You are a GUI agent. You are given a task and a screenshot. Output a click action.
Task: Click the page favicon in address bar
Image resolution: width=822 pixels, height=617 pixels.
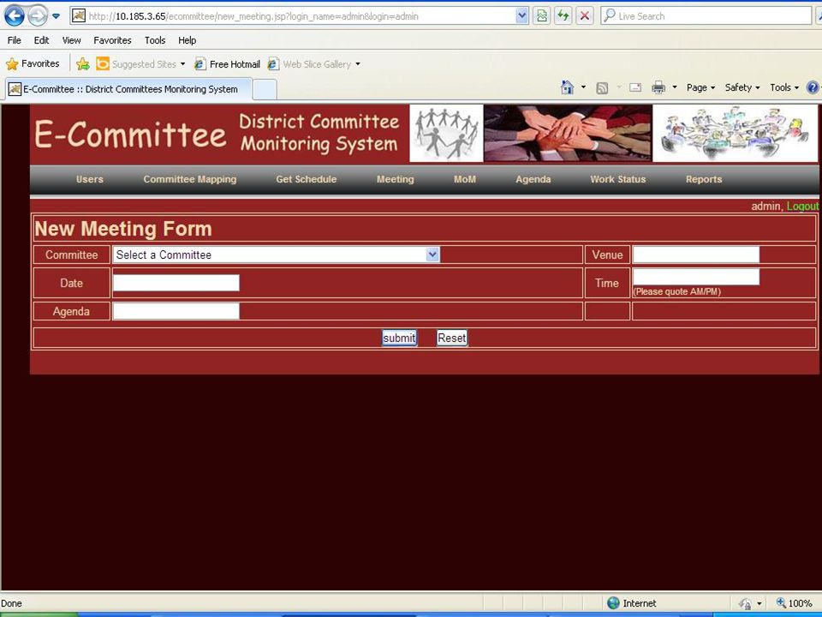click(79, 16)
